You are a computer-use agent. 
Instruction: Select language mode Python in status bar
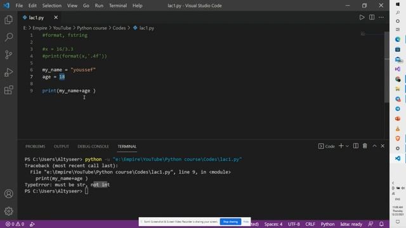(x=327, y=224)
